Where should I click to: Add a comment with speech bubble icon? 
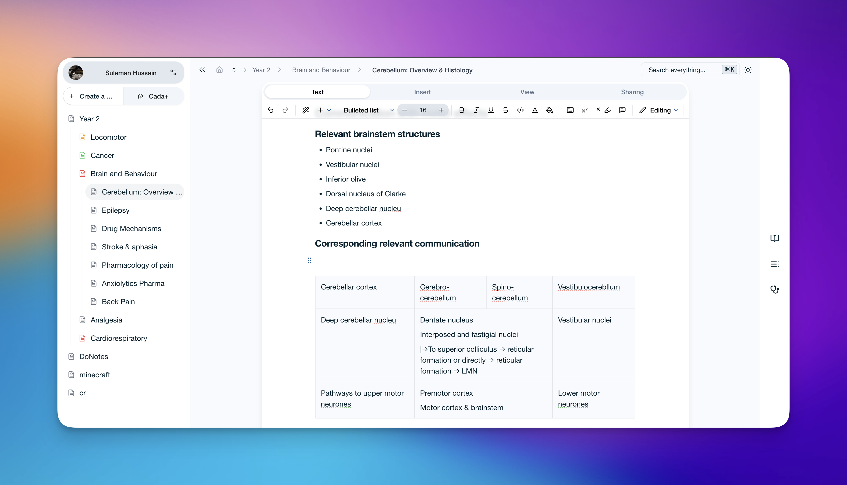(x=622, y=110)
